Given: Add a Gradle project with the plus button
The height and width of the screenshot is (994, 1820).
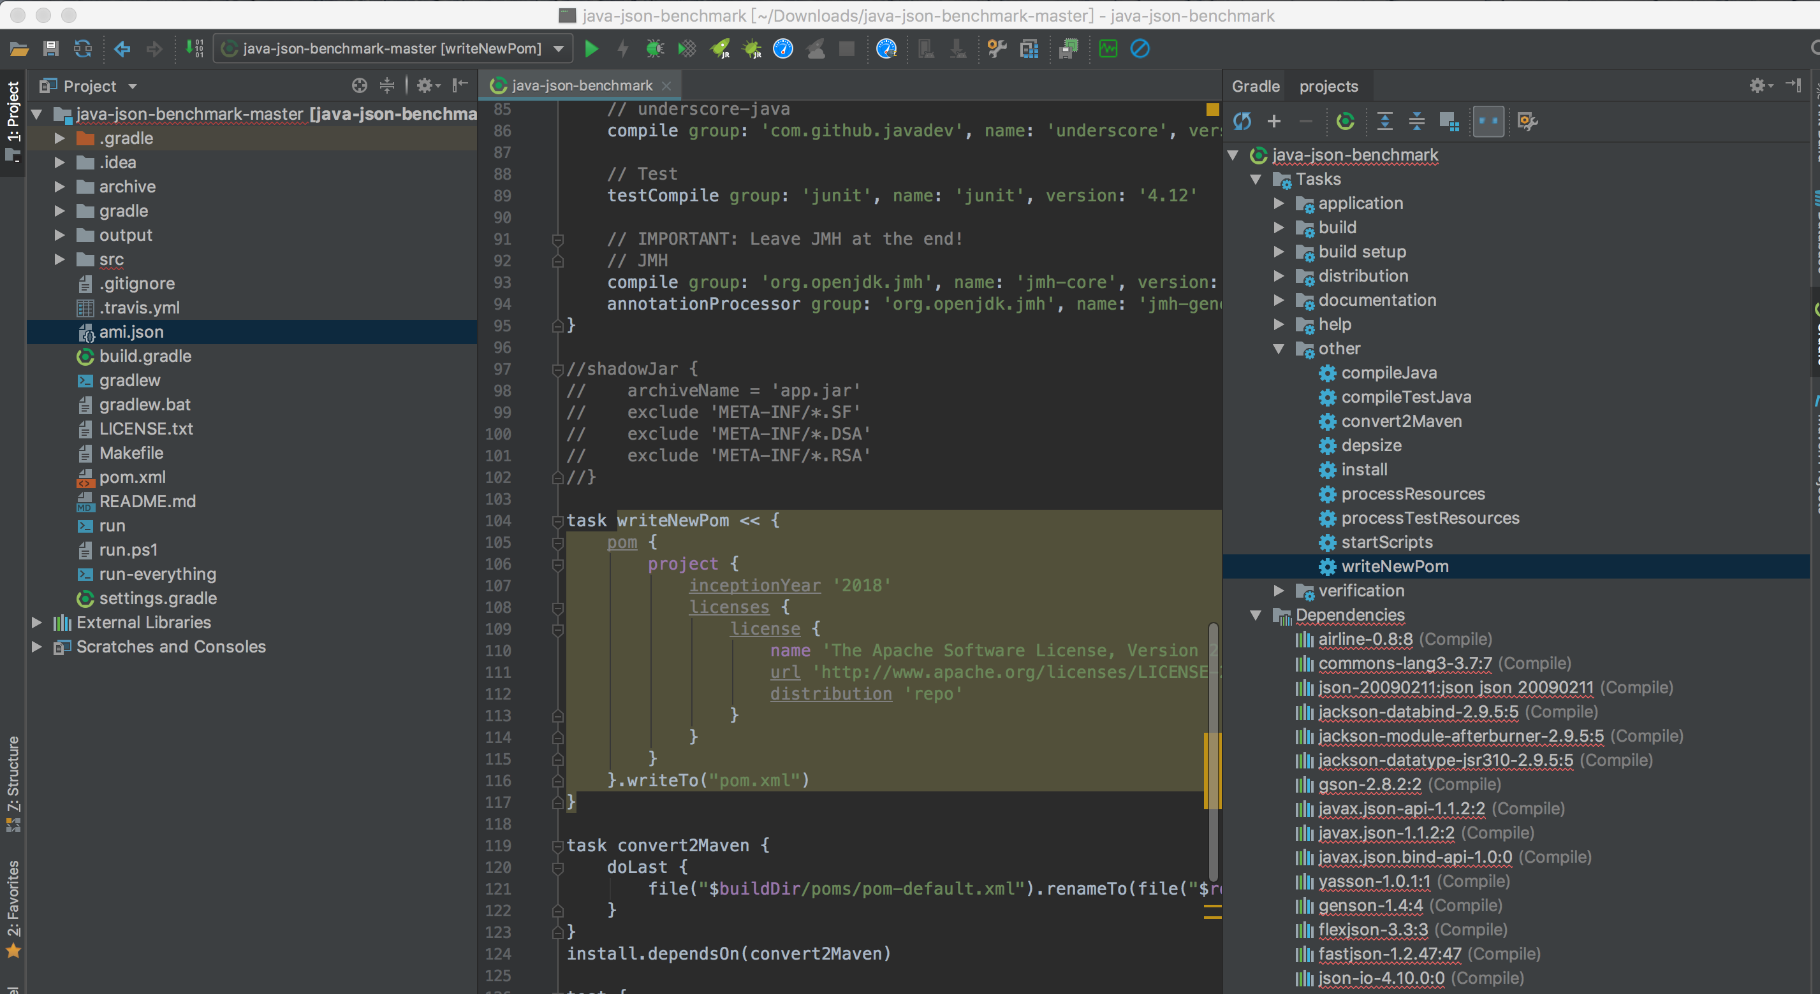Looking at the screenshot, I should (1274, 120).
